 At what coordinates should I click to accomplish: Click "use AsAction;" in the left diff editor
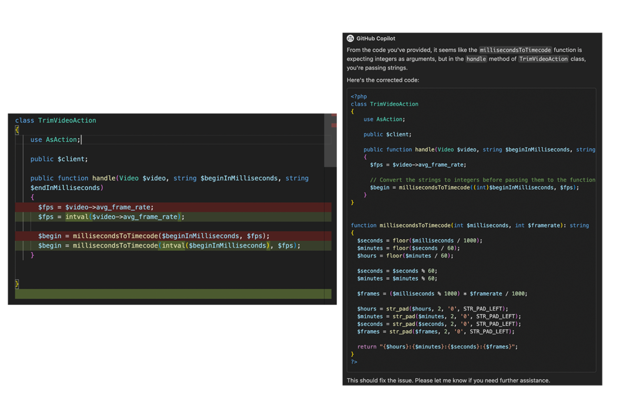(x=55, y=140)
